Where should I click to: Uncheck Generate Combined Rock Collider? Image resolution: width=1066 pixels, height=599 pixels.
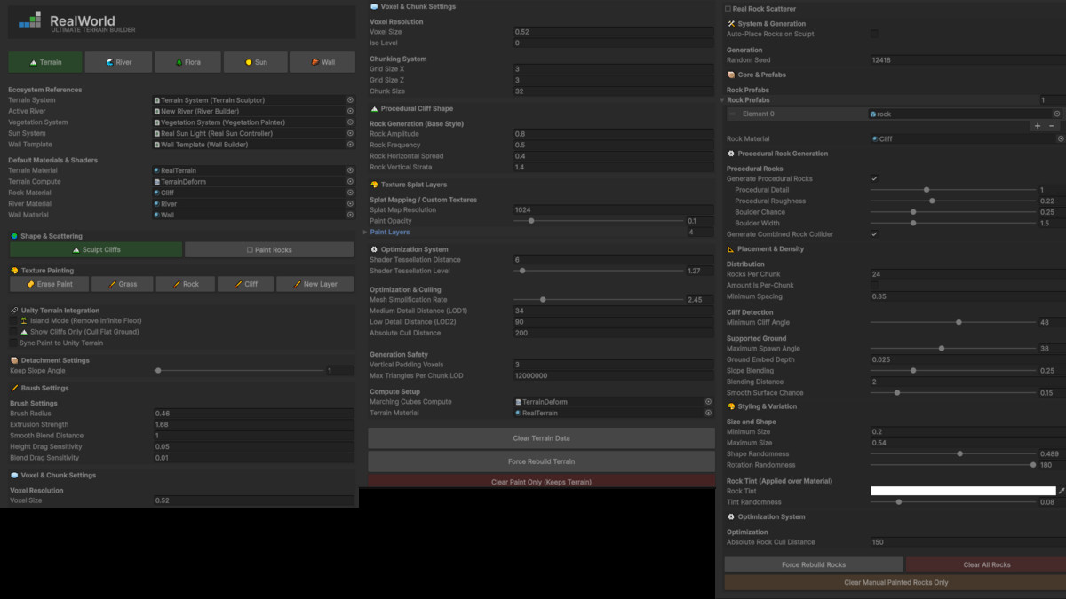pyautogui.click(x=875, y=234)
